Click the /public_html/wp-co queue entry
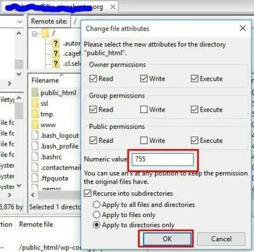This screenshot has width=254, height=252. (50, 248)
